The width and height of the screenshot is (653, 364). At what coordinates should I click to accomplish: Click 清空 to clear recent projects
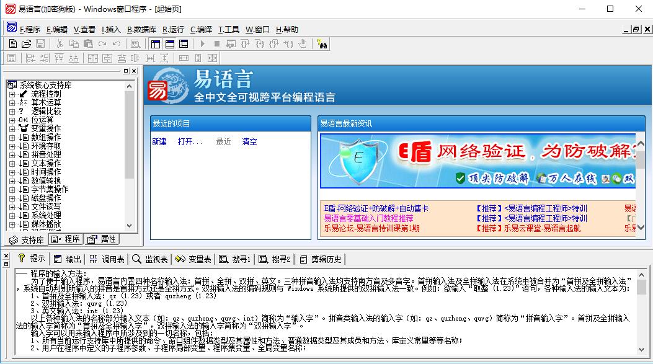point(248,141)
